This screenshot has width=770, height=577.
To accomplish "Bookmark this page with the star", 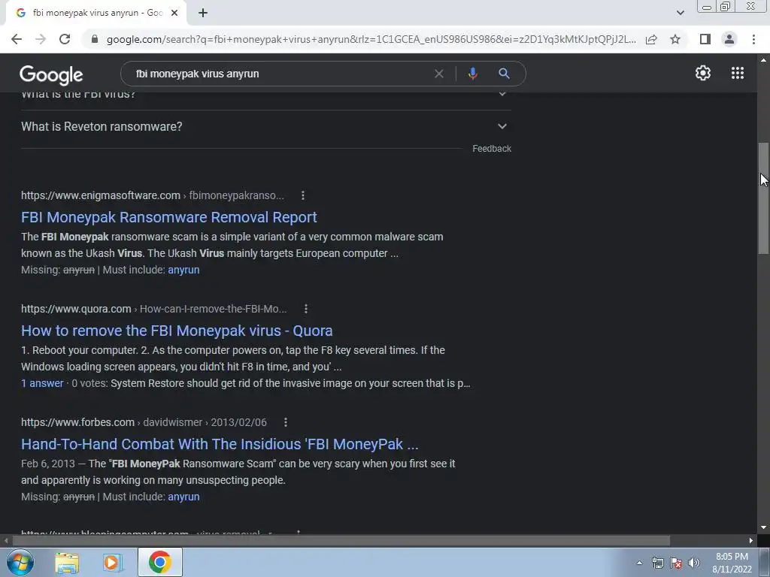I will pos(675,39).
